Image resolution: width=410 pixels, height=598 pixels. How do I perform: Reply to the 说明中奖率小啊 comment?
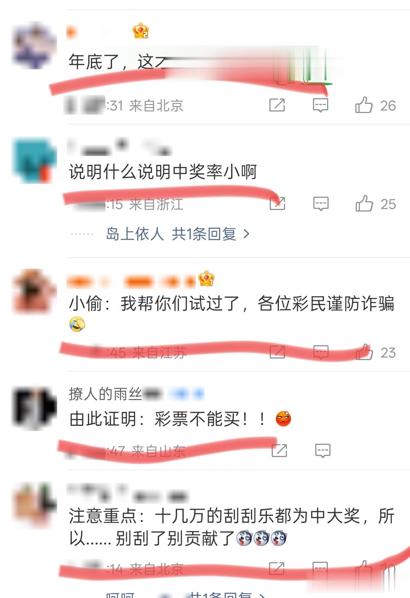pos(321,204)
